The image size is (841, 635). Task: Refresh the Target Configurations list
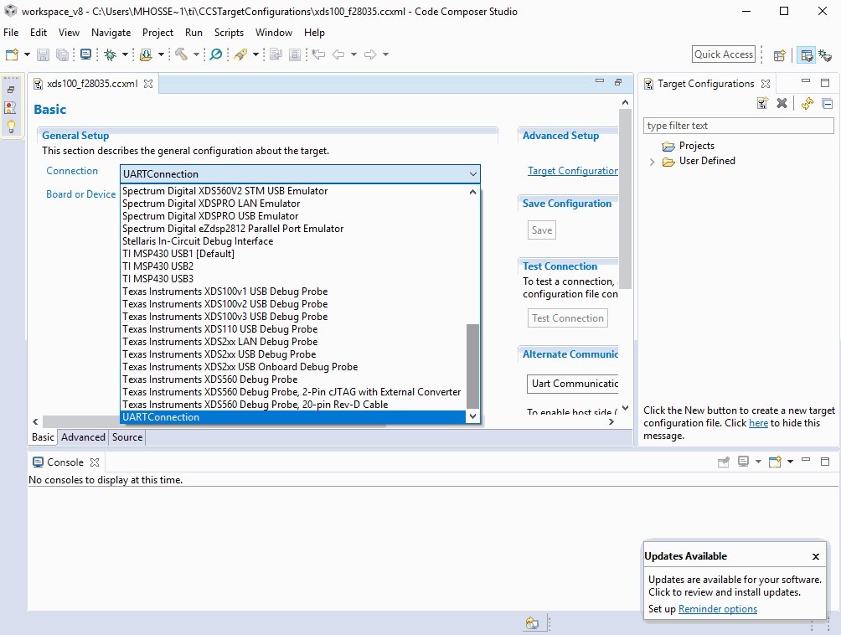(807, 103)
